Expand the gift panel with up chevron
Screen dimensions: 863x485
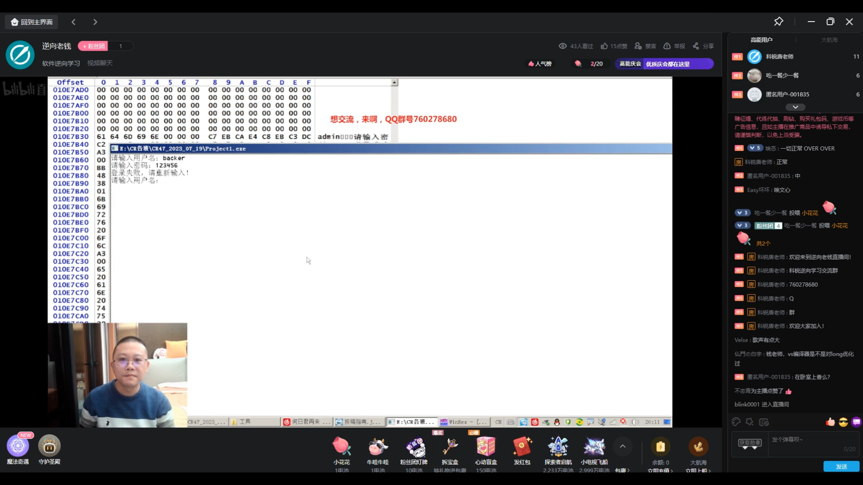click(x=623, y=446)
